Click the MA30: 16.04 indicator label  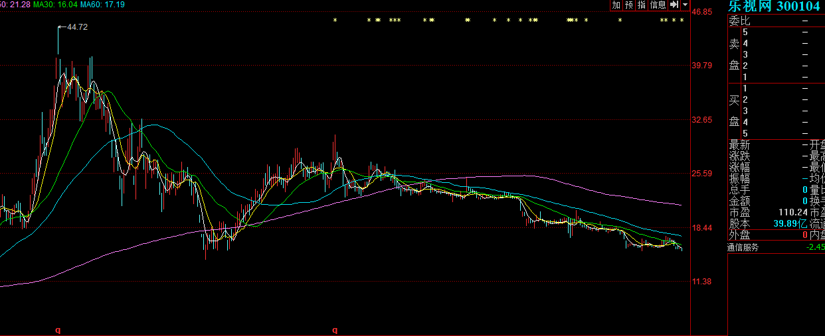(56, 5)
